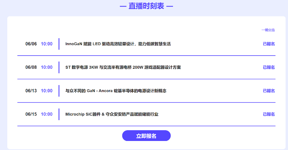The width and height of the screenshot is (288, 150).
Task: Open the 与众不同的 GaN - Ancora session title
Action: coord(116,91)
